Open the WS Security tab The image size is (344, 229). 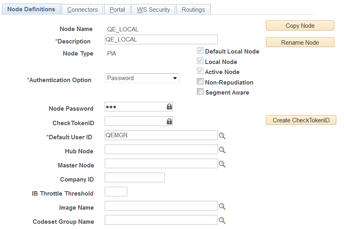coord(153,10)
